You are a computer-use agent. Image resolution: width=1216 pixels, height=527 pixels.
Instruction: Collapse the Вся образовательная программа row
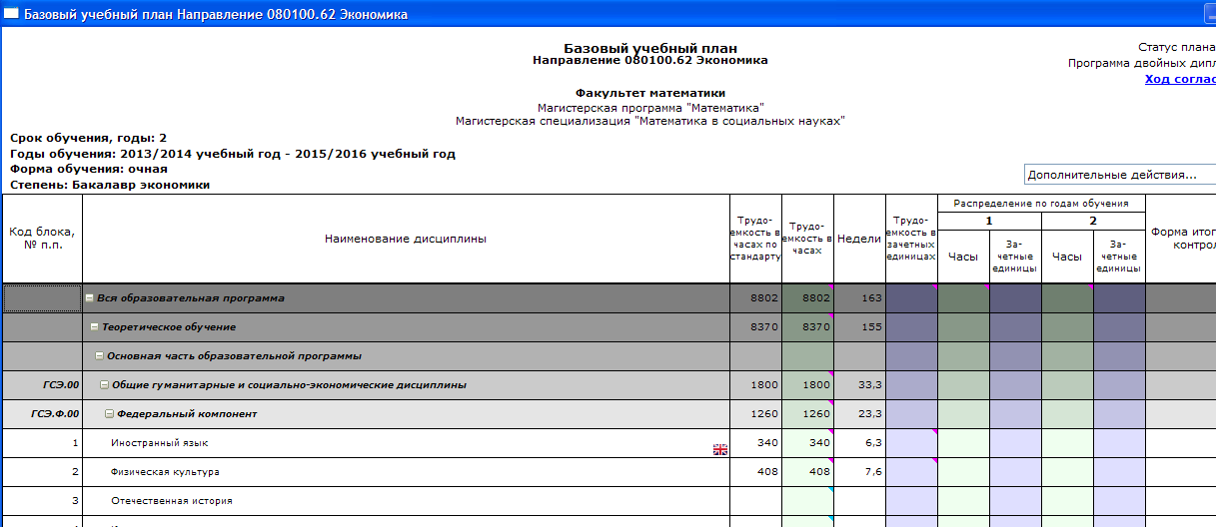tap(90, 298)
